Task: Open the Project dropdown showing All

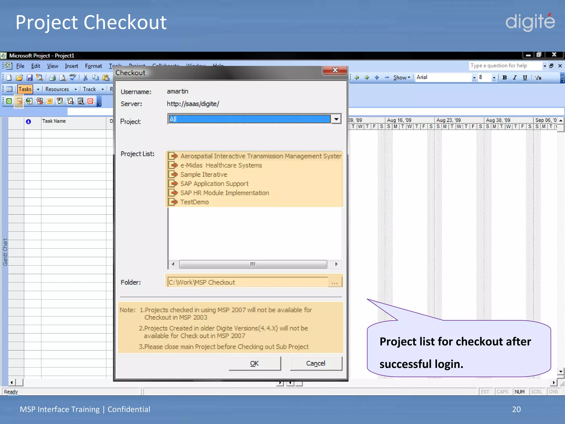Action: 336,119
